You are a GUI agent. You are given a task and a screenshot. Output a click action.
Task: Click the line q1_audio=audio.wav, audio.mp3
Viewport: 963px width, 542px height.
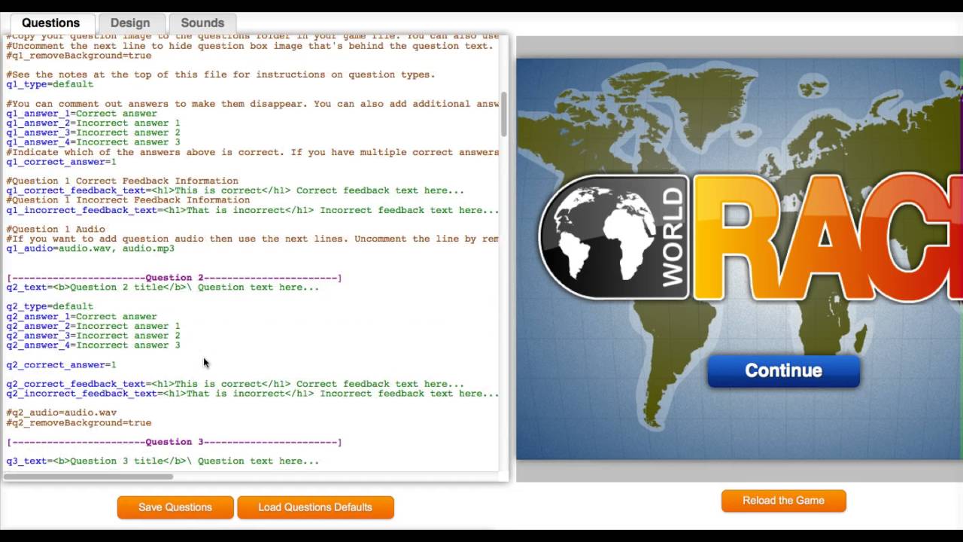[x=90, y=248]
